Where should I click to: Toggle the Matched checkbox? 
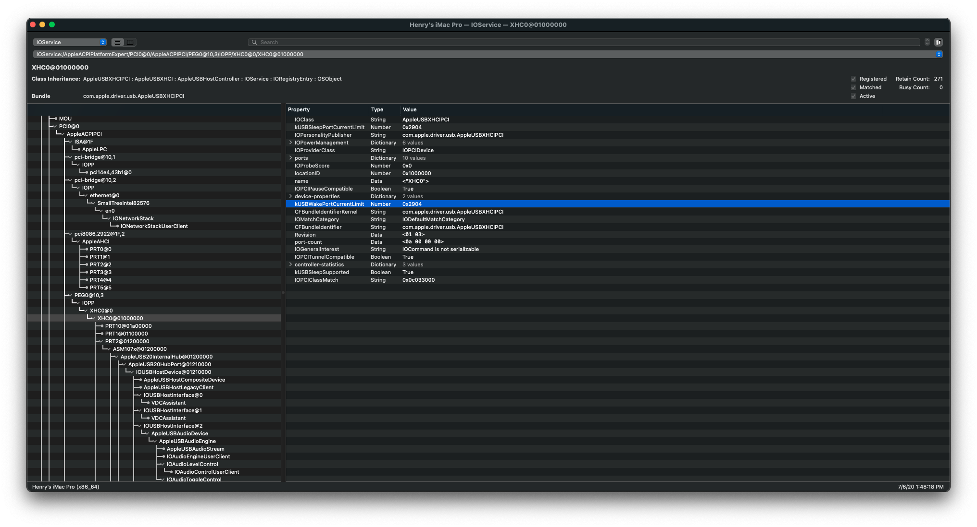pyautogui.click(x=854, y=87)
